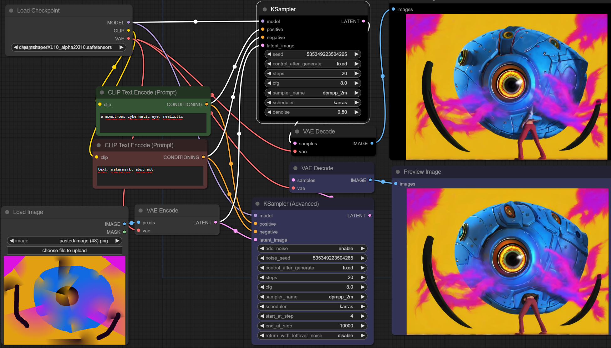
Task: Collapse the Load Checkpoint node dot
Action: (11, 11)
